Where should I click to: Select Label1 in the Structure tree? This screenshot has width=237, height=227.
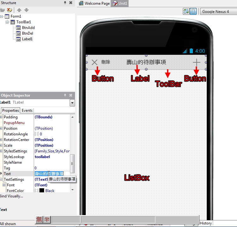pyautogui.click(x=27, y=39)
